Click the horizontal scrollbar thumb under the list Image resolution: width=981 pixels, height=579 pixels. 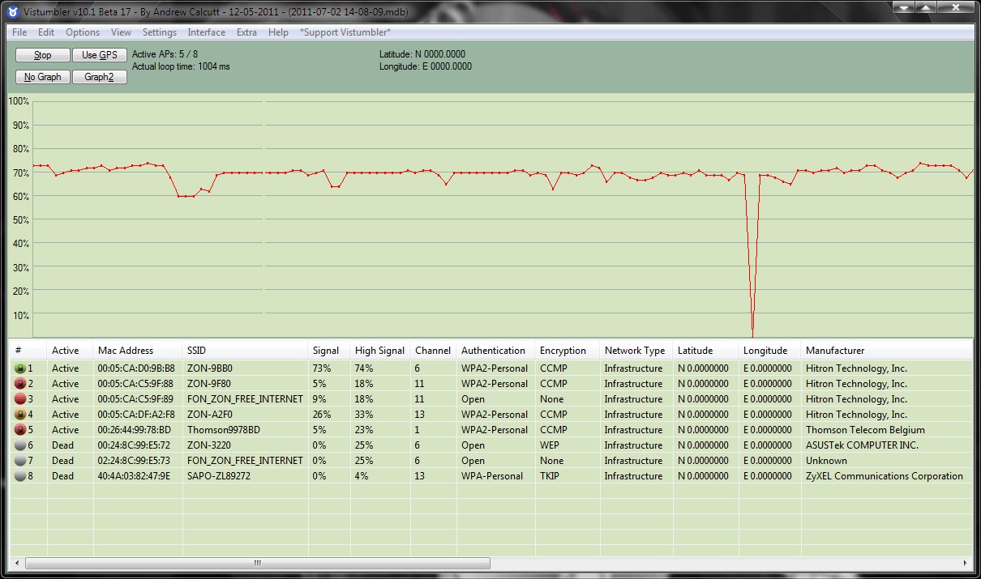[258, 563]
